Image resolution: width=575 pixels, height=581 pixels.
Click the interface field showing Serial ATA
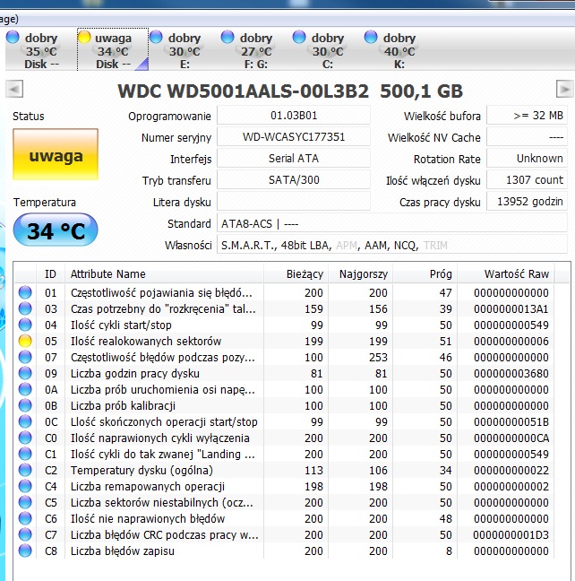294,158
